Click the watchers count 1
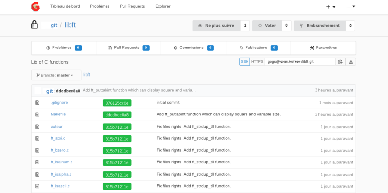Viewport: 388px width, 193px height. click(x=245, y=26)
